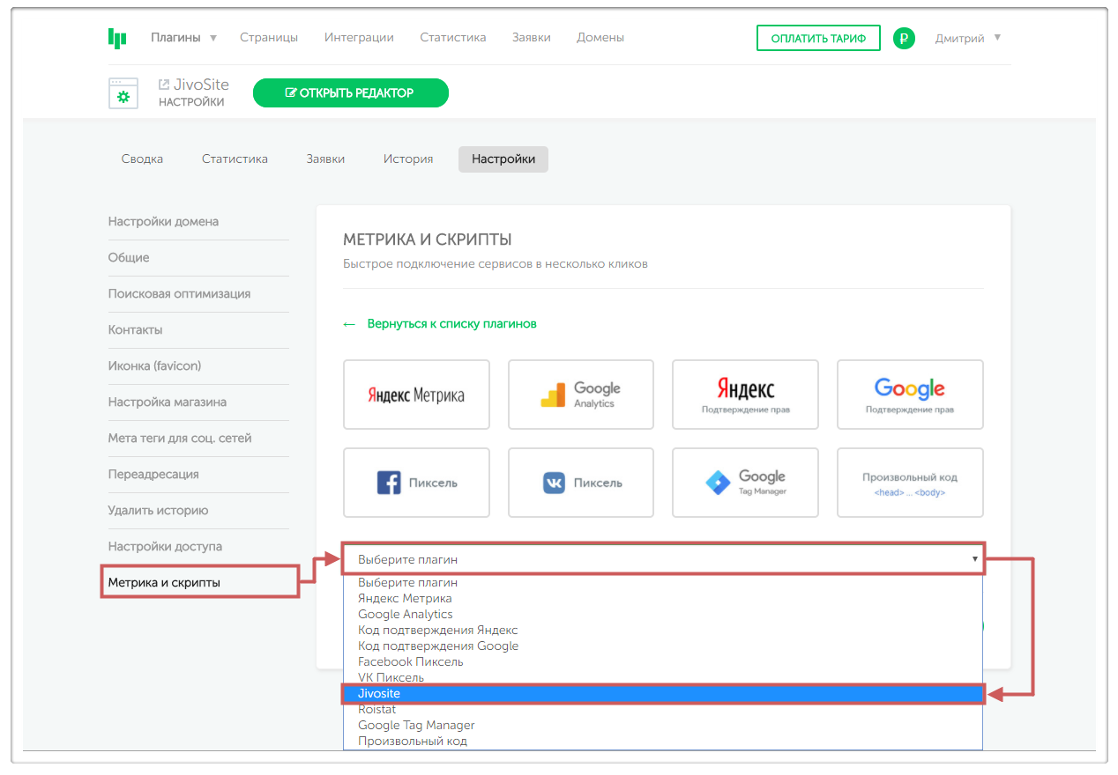Click the Яндекс Подтверждение прав tile
The height and width of the screenshot is (775, 1118).
[x=745, y=395]
